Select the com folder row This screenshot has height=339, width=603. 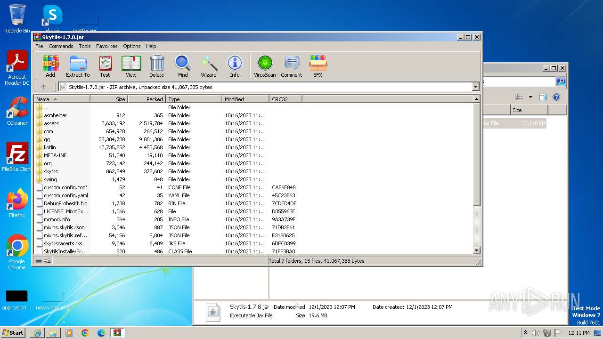pyautogui.click(x=253, y=131)
